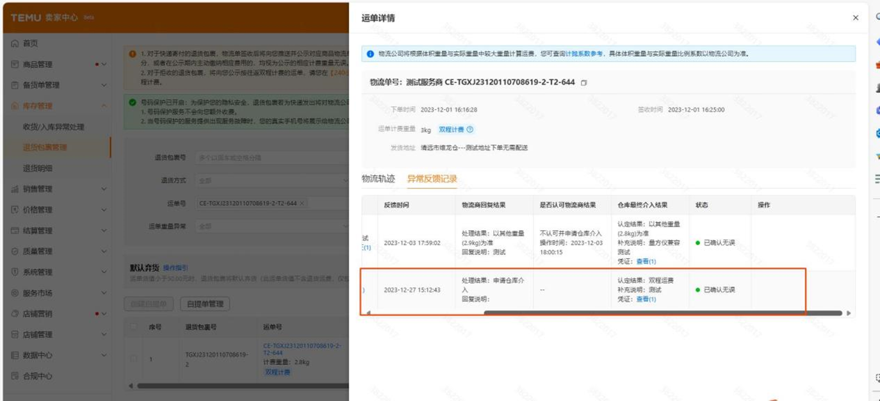
Task: Click the 自提单管理 button
Action: 204,304
